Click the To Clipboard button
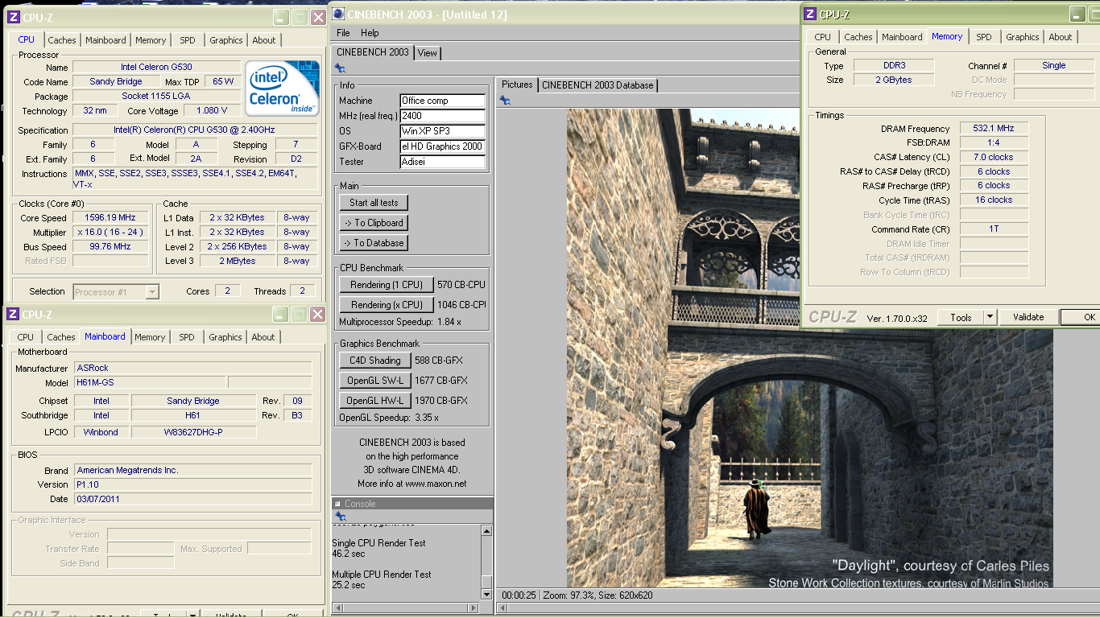 pyautogui.click(x=374, y=223)
